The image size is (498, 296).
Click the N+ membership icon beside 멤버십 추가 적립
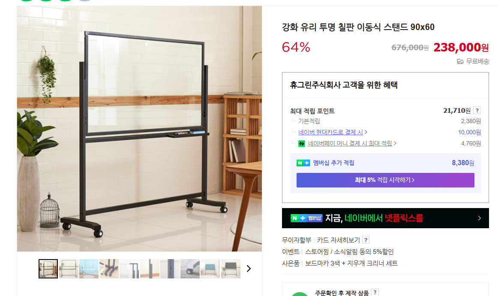(303, 163)
